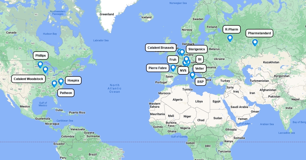Click the Northwestern Passages label
Image resolution: width=306 pixels, height=160 pixels.
(58, 13)
